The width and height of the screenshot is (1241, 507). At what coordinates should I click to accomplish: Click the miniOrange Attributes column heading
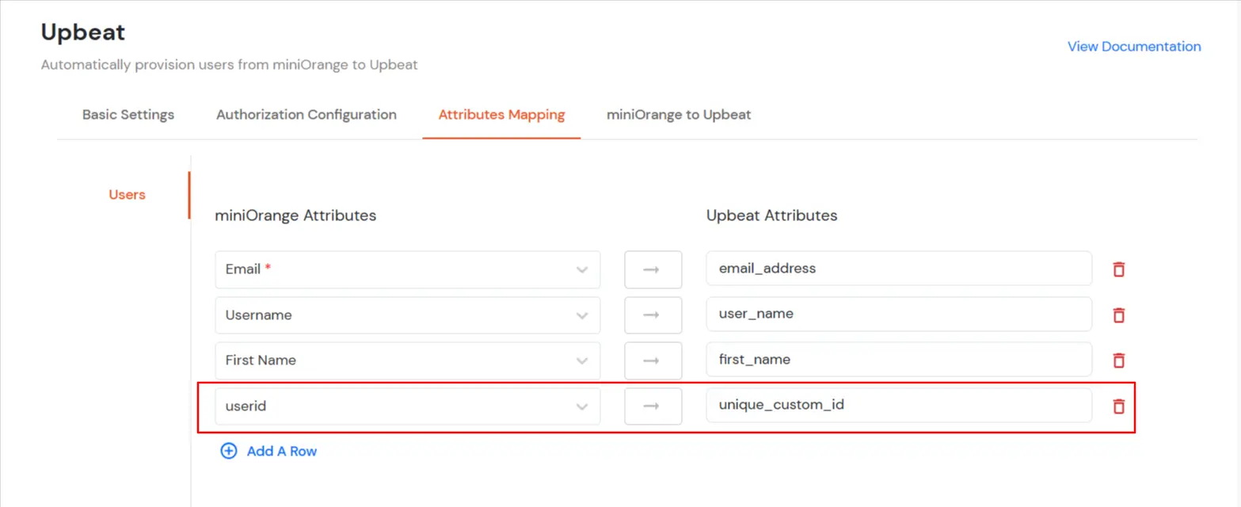coord(295,216)
